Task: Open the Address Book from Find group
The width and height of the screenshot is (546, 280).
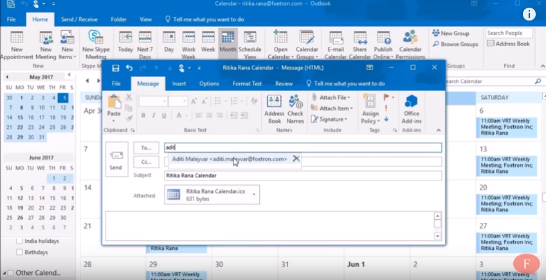Action: (508, 44)
